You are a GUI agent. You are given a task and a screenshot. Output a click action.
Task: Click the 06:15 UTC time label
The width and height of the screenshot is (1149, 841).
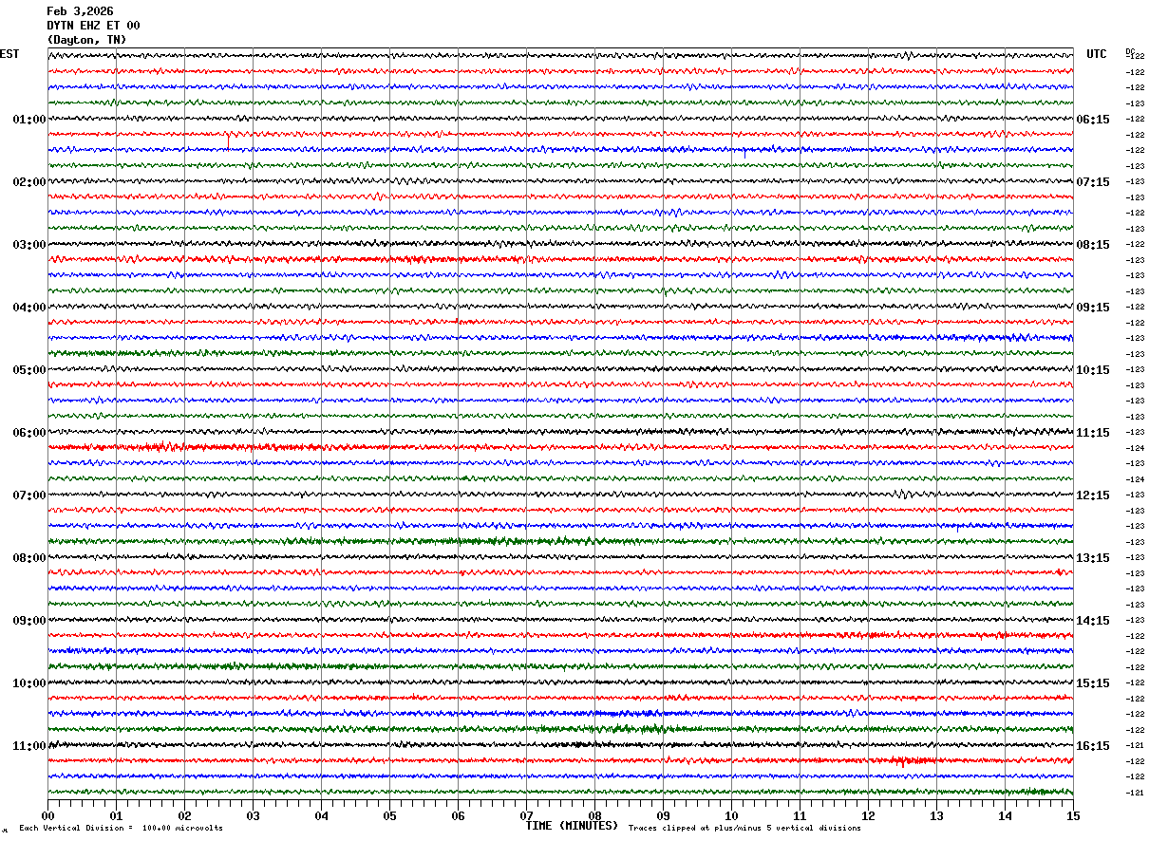(1093, 120)
